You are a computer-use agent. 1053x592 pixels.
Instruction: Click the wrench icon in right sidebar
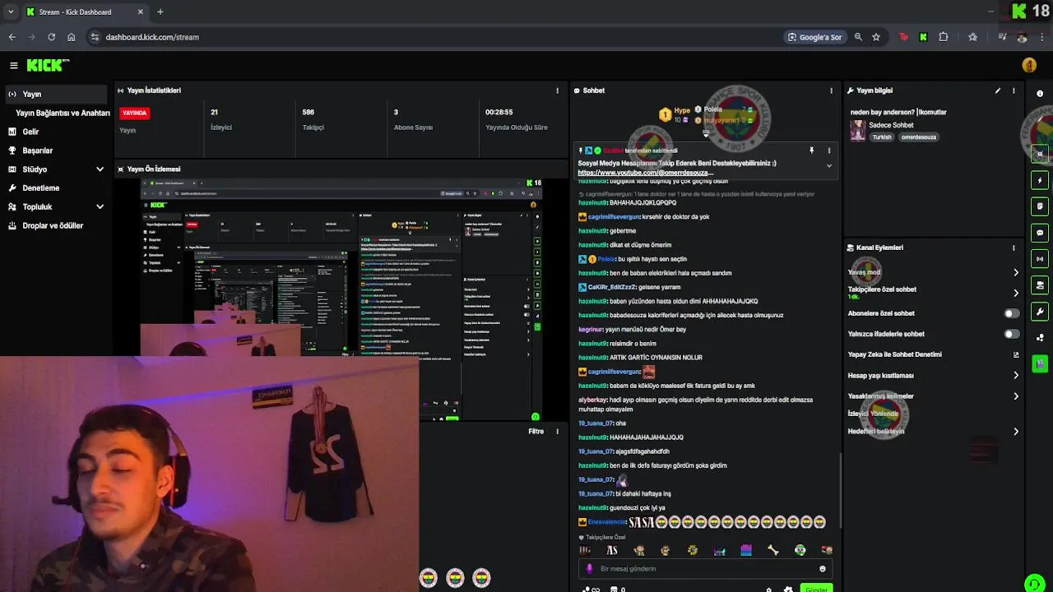coord(1040,312)
